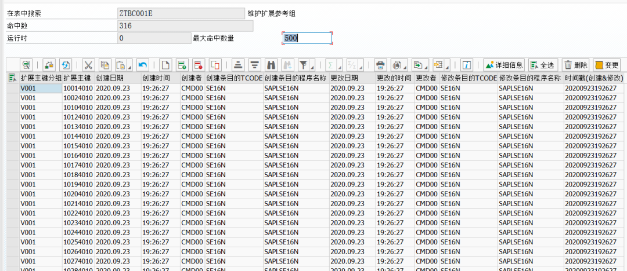
Task: Click the 修改条目的程序名称 column header
Action: (531, 78)
